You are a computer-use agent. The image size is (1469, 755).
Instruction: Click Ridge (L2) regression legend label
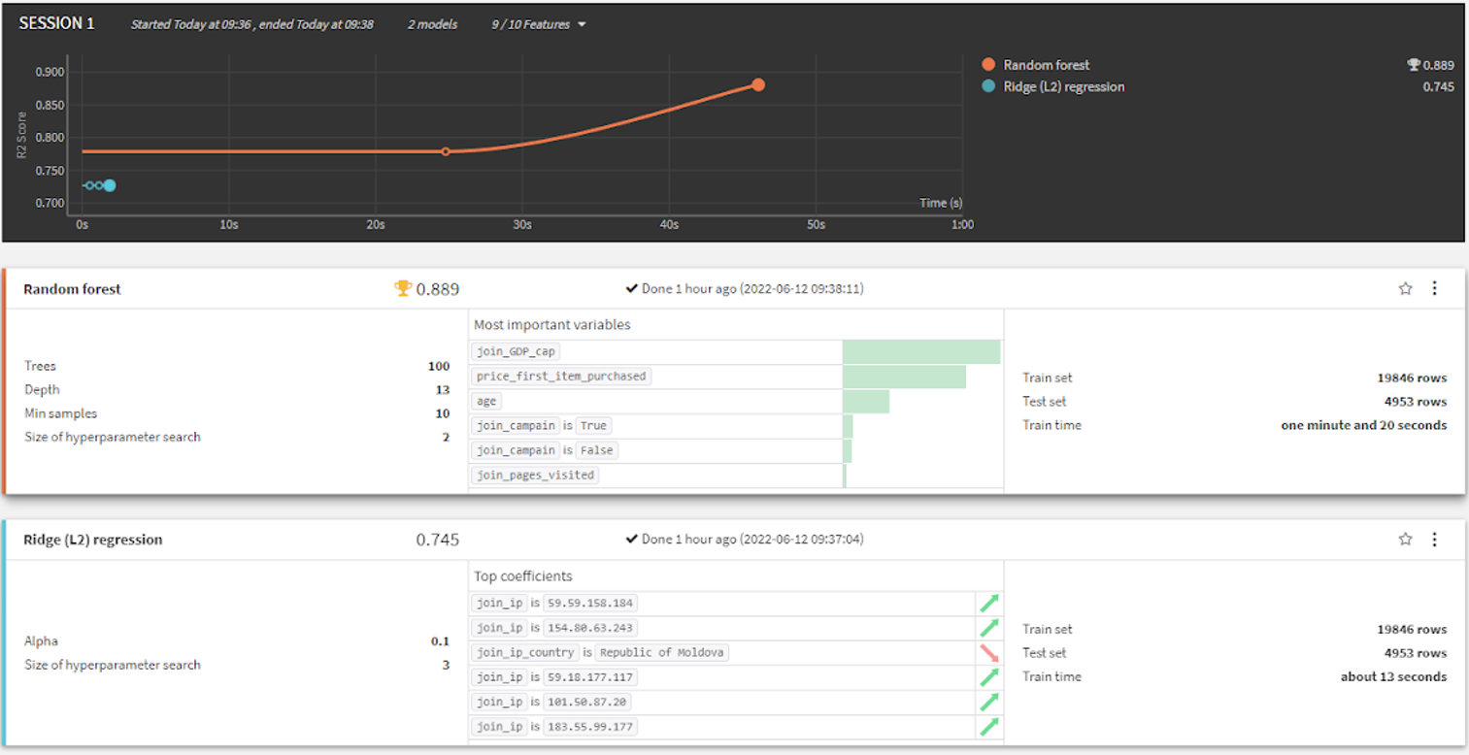(1064, 86)
